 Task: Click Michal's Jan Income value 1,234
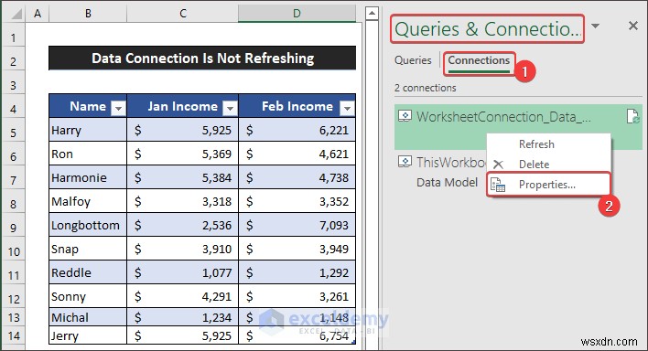point(183,317)
